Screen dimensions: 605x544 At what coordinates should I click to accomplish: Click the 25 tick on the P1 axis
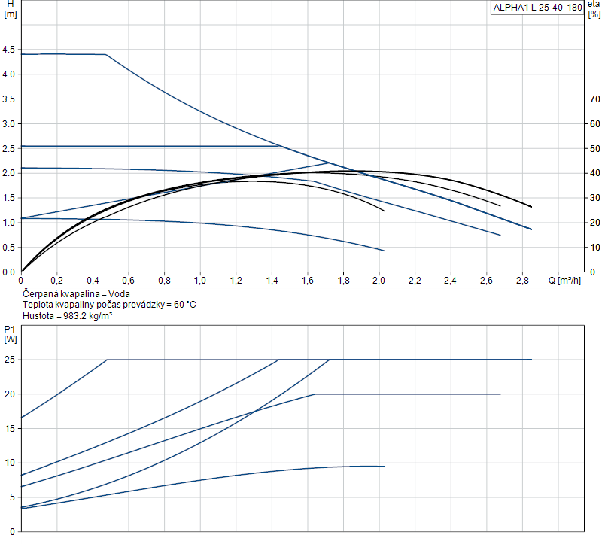(x=10, y=360)
